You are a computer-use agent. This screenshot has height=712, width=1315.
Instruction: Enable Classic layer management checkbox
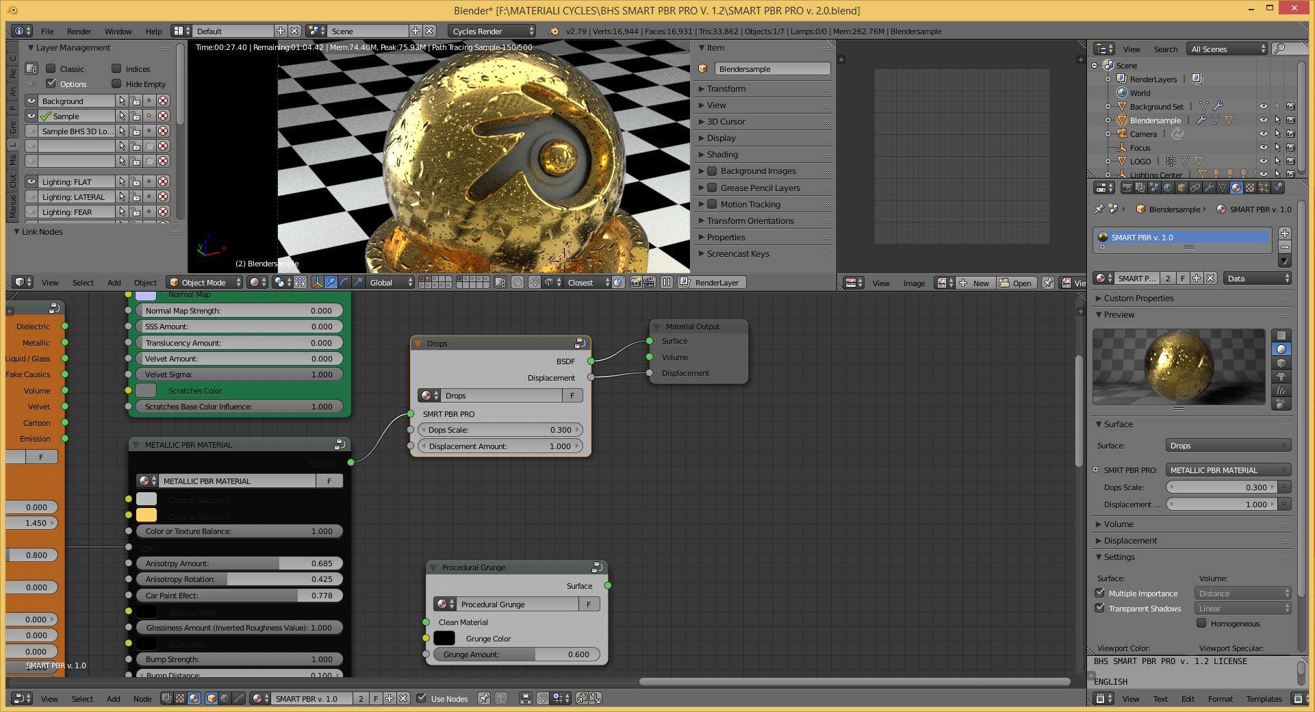[51, 68]
